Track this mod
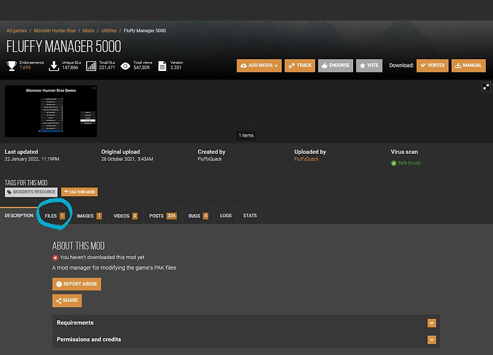 300,65
